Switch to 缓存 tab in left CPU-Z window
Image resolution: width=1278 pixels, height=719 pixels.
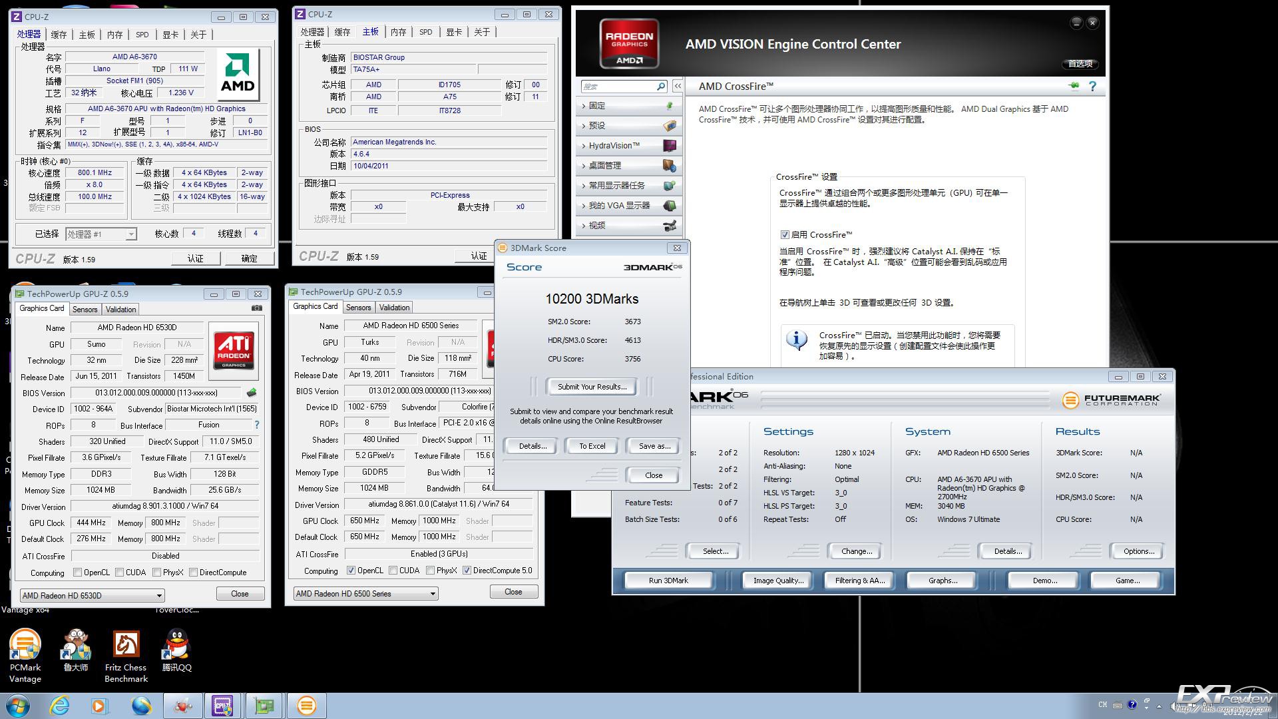[x=59, y=35]
